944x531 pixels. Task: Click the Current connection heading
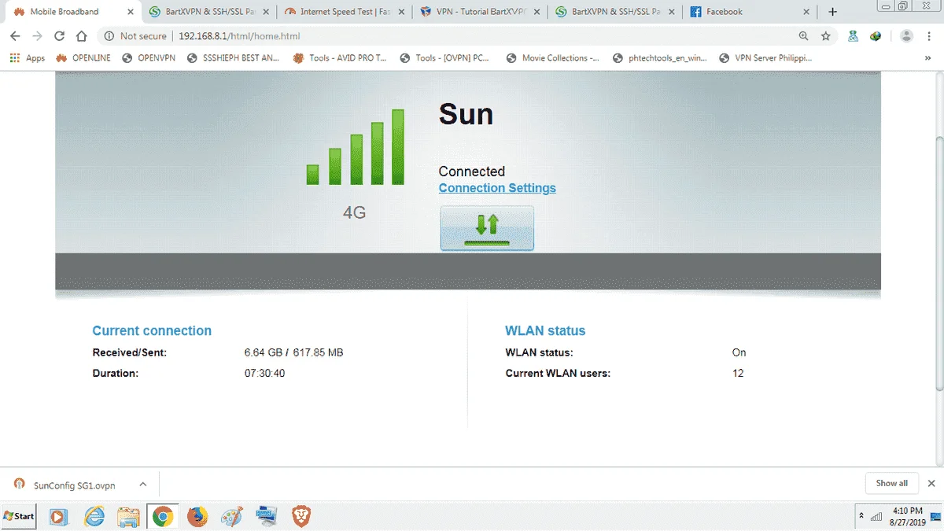tap(152, 330)
